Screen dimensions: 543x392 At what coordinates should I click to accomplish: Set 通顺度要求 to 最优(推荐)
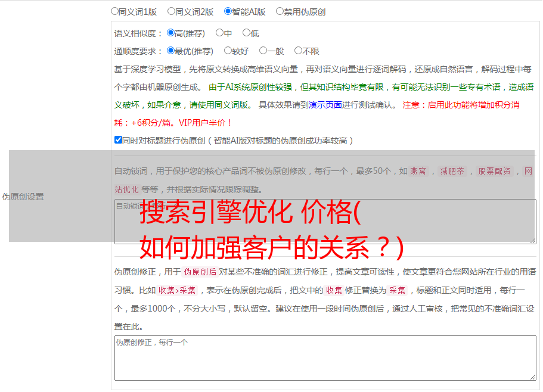coord(170,51)
